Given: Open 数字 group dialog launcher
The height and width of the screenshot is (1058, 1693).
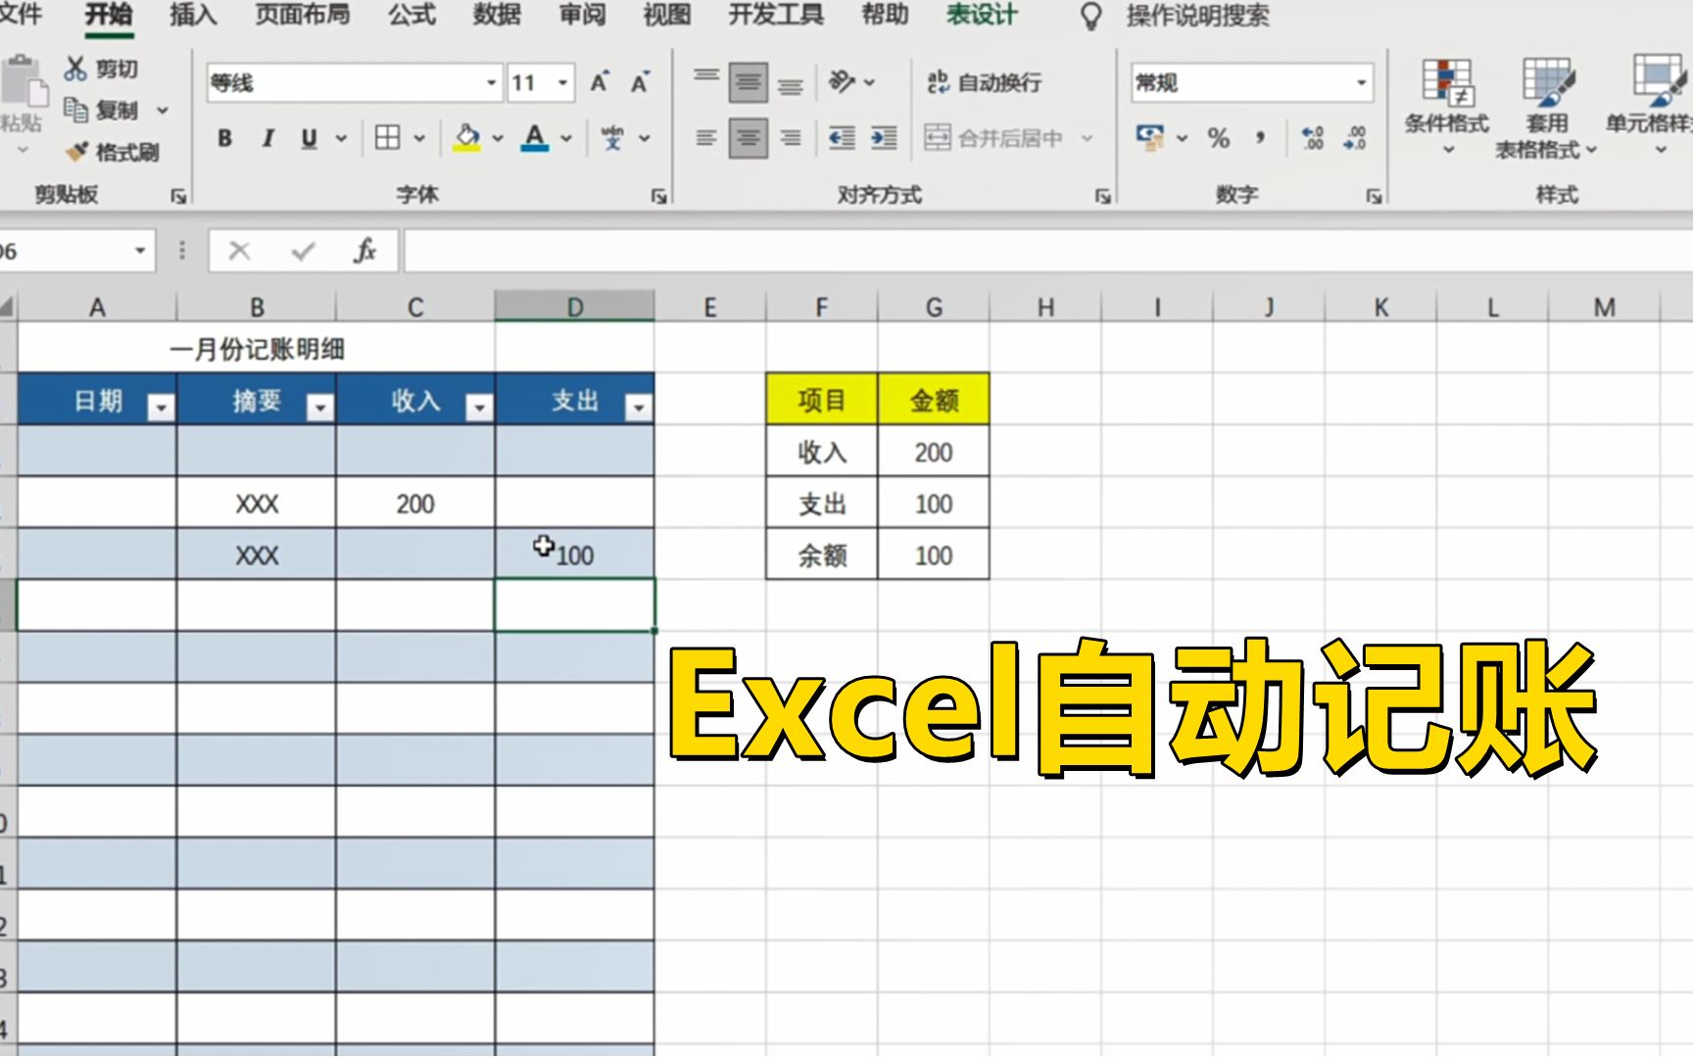Looking at the screenshot, I should (1374, 197).
